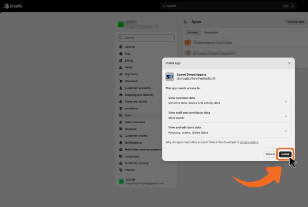Image resolution: width=308 pixels, height=207 pixels.
Task: Click the Install button in dialog
Action: pyautogui.click(x=285, y=154)
